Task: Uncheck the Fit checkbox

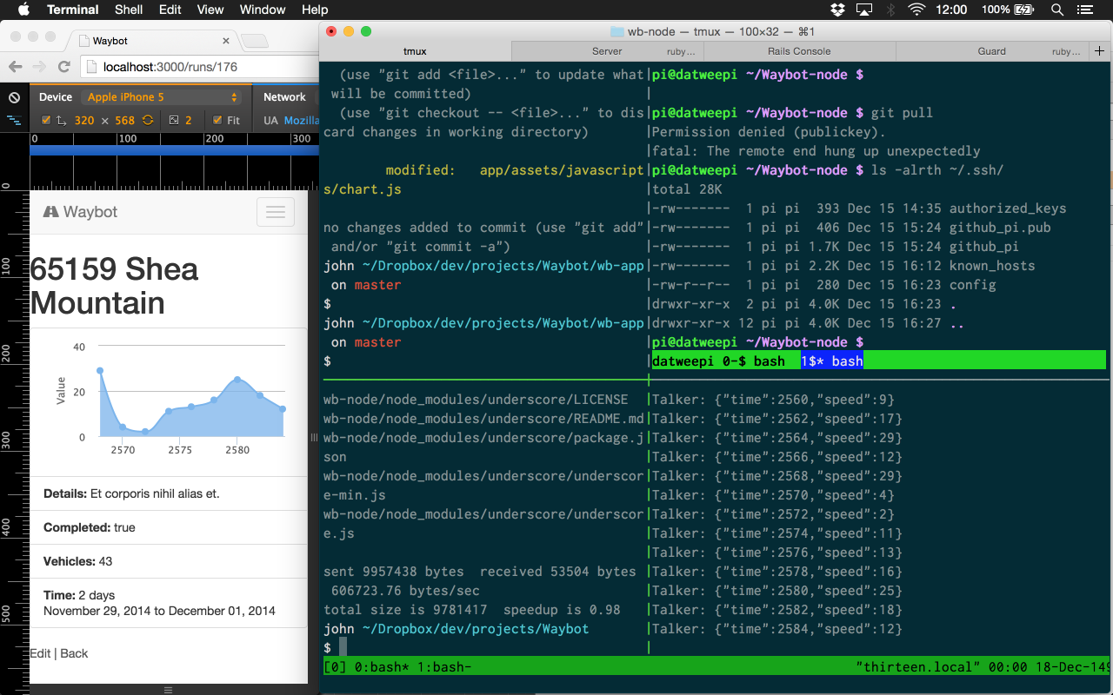Action: click(217, 119)
